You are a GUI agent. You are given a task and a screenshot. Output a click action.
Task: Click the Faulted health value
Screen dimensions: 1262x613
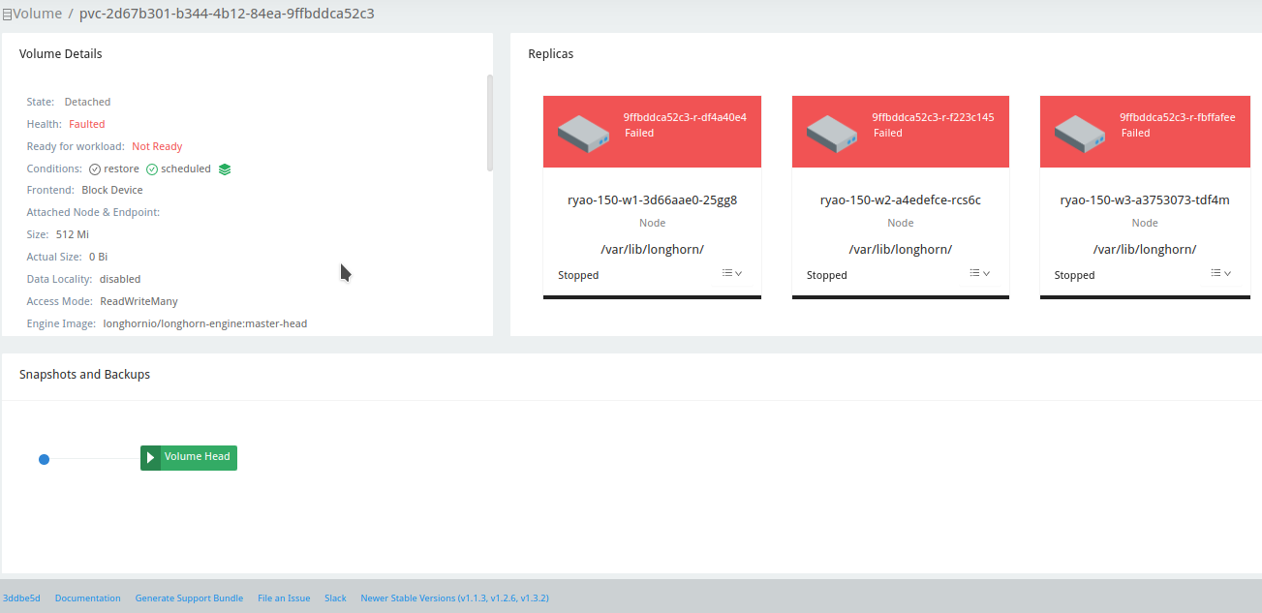pyautogui.click(x=87, y=124)
